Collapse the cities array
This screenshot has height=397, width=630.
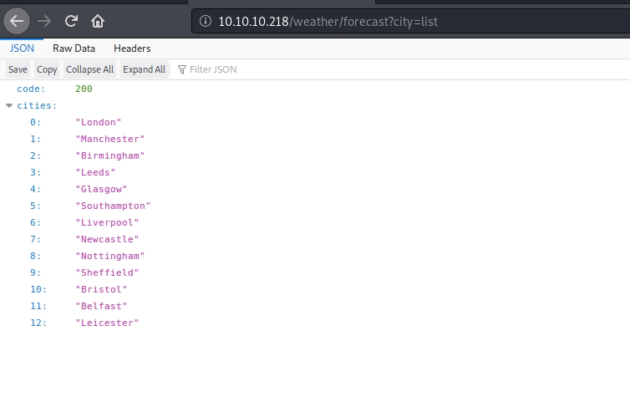pos(9,105)
